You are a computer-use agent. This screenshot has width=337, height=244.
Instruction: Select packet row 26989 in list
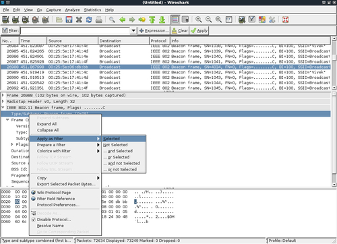[x=166, y=72]
